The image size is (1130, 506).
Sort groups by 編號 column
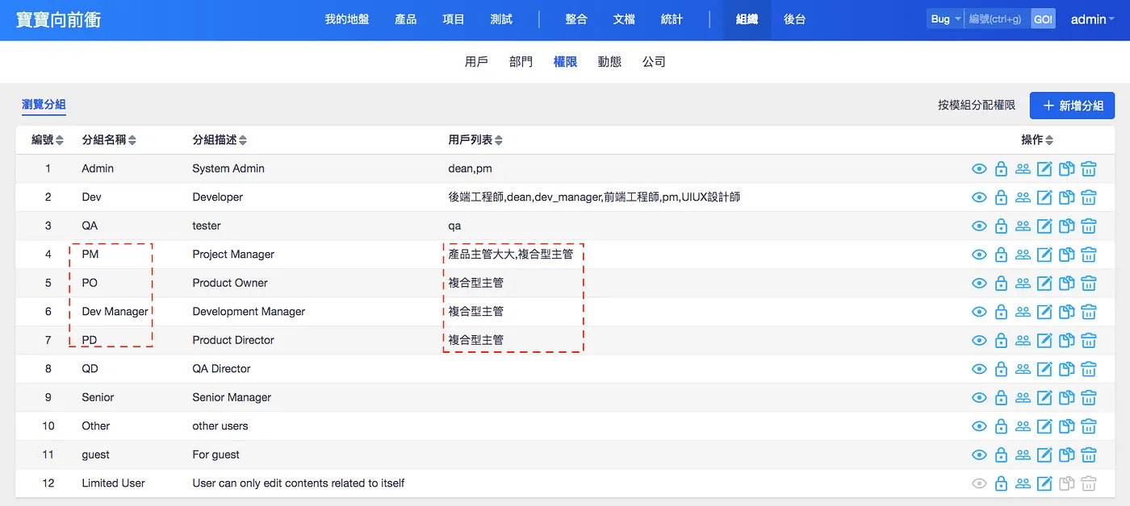(48, 140)
